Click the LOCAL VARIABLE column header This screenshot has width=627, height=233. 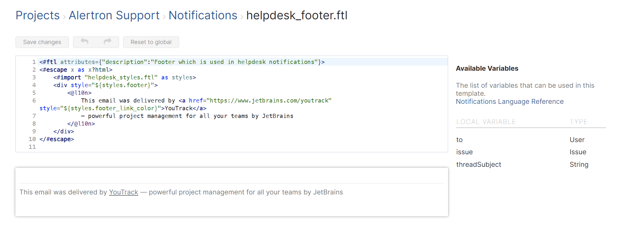tap(486, 122)
